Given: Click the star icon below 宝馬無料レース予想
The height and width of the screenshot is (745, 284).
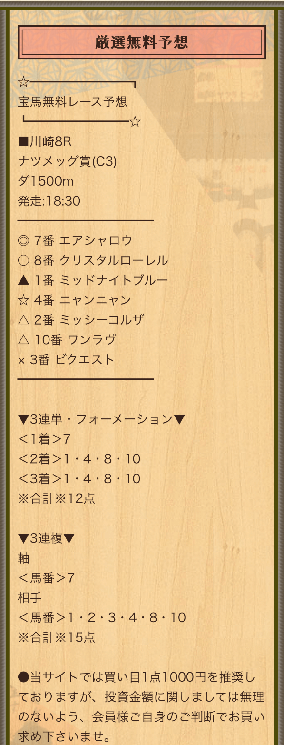Looking at the screenshot, I should pyautogui.click(x=135, y=122).
